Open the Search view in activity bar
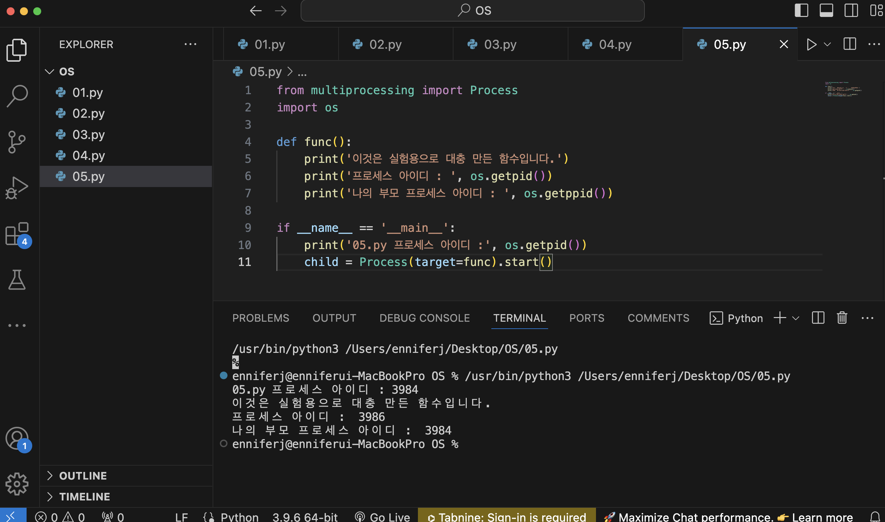This screenshot has height=522, width=885. coord(17,96)
